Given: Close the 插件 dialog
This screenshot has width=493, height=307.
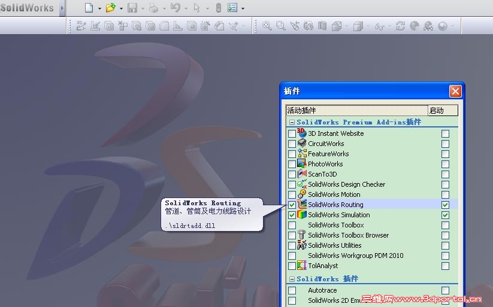Looking at the screenshot, I should (x=455, y=92).
